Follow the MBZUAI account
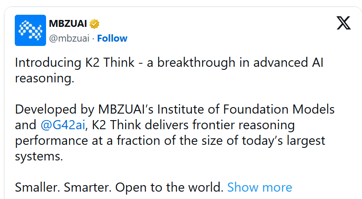This screenshot has width=362, height=199. [x=112, y=38]
